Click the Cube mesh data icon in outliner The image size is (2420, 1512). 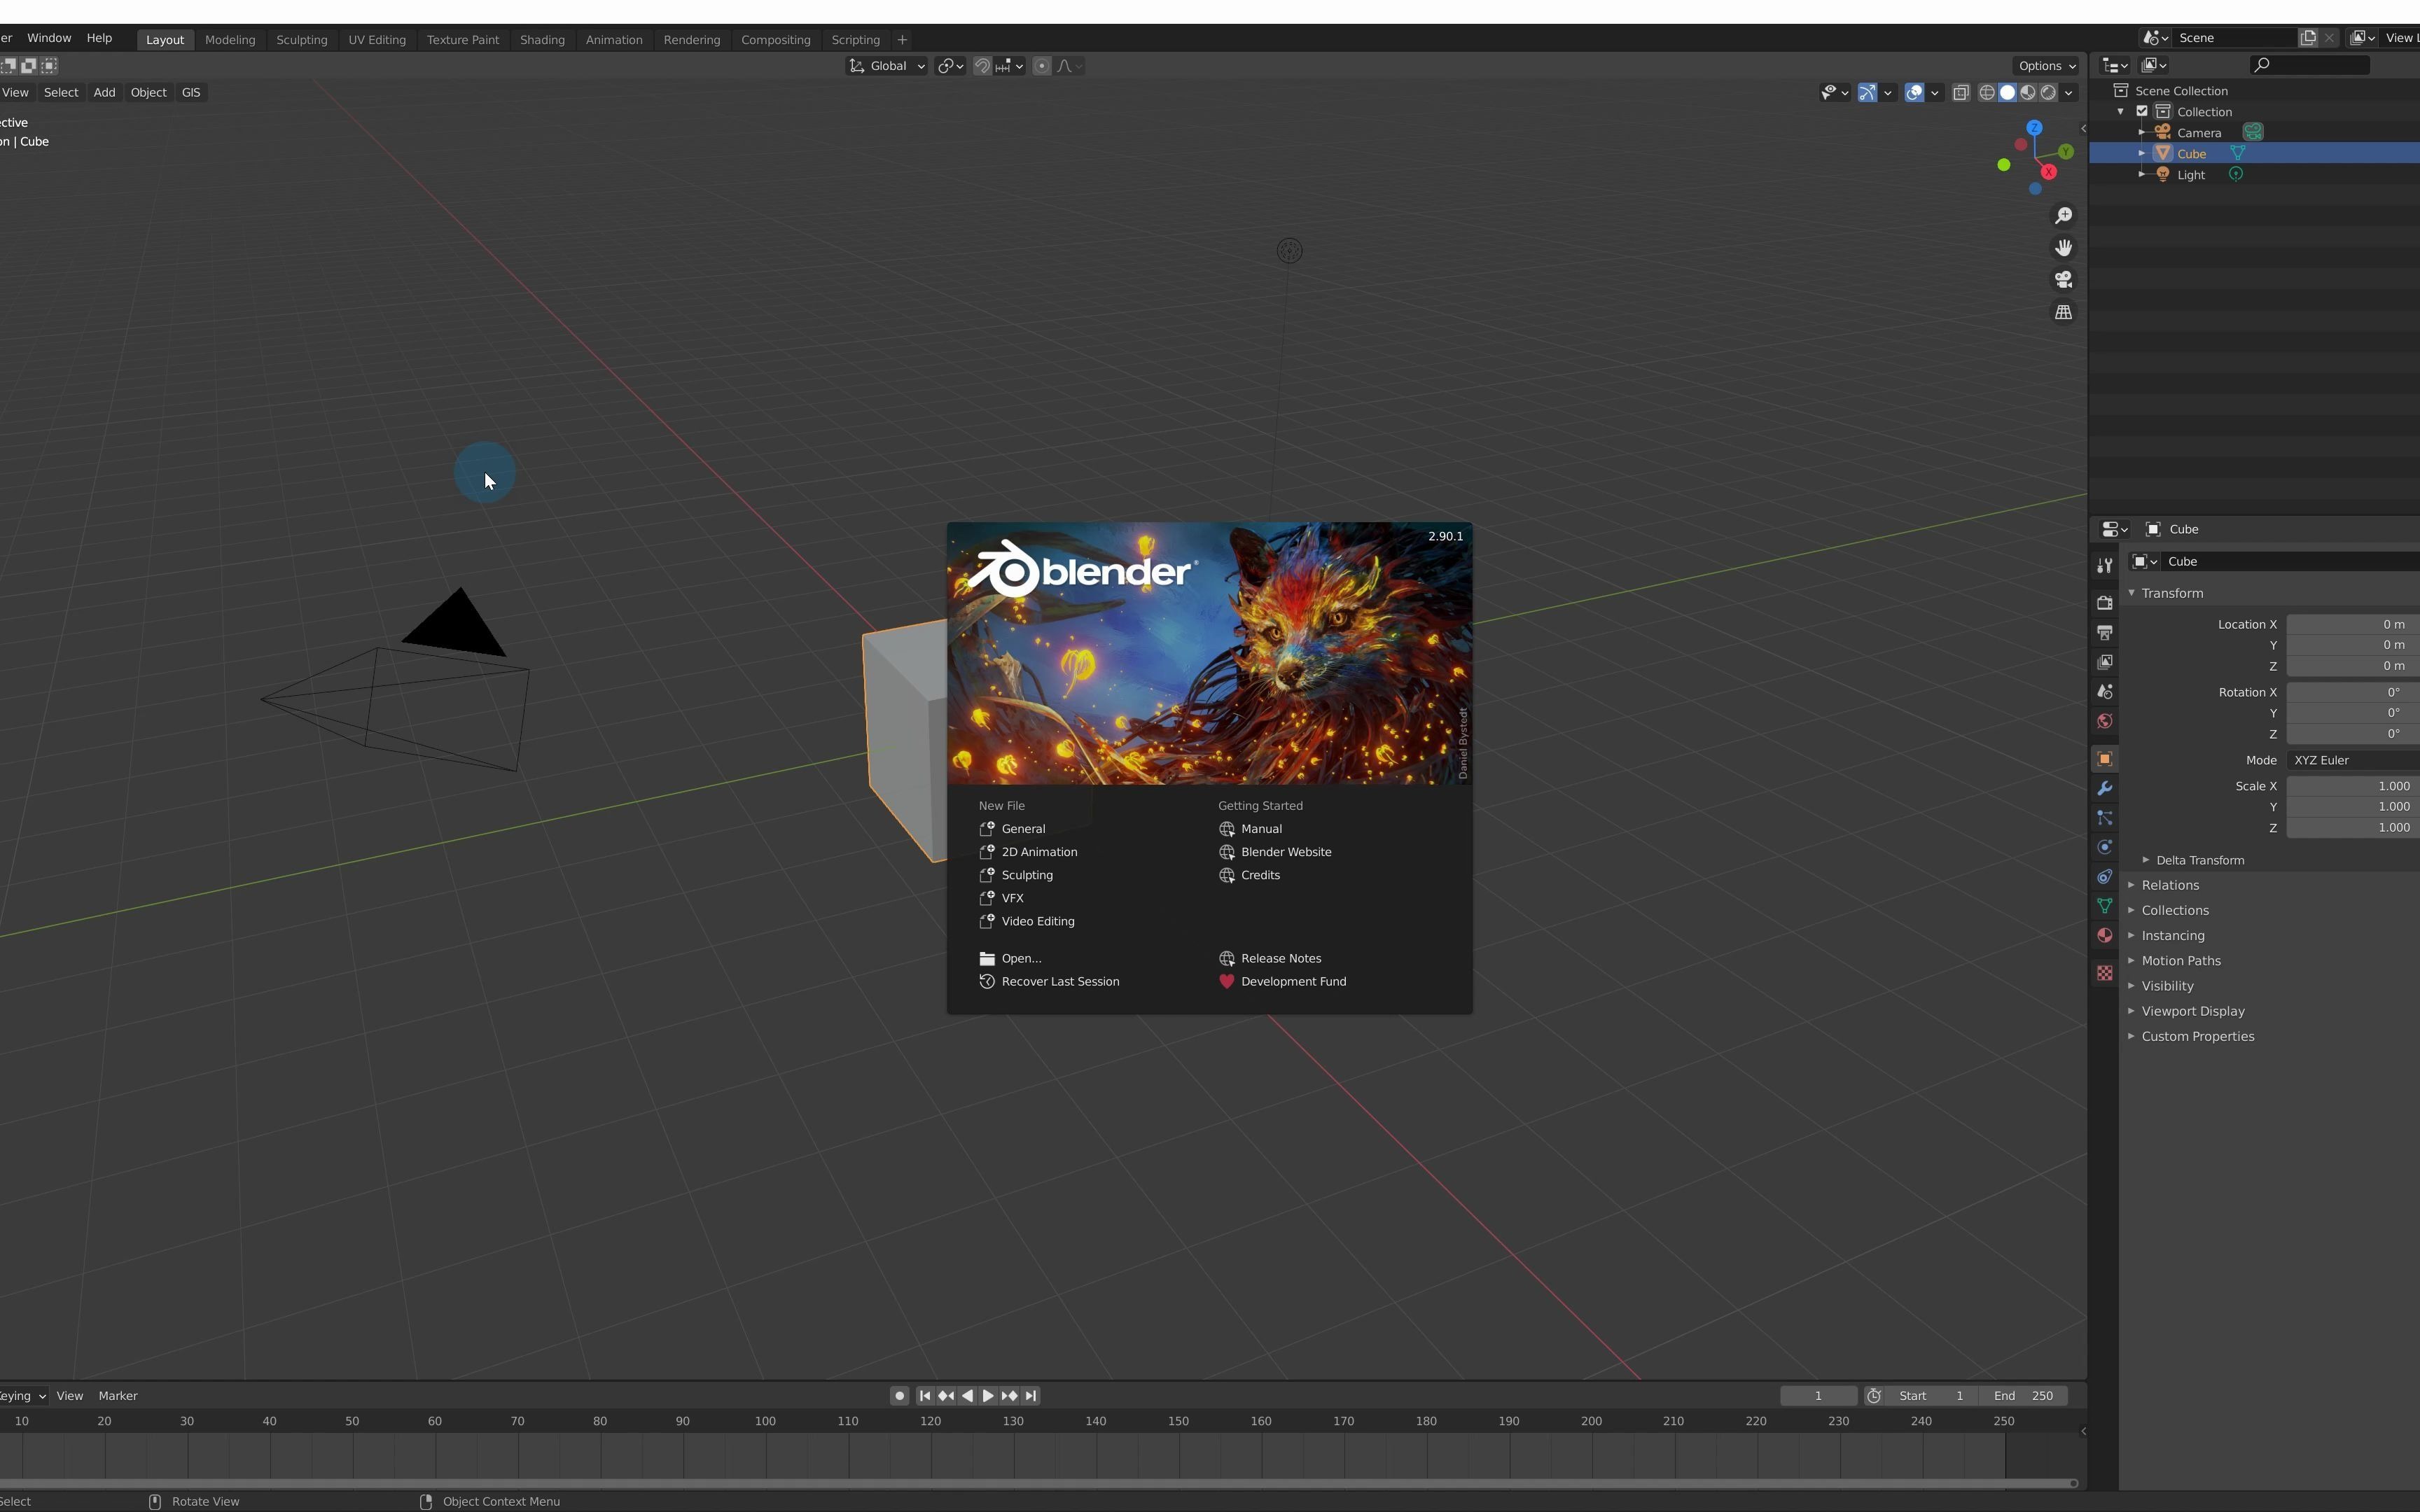coord(2238,153)
